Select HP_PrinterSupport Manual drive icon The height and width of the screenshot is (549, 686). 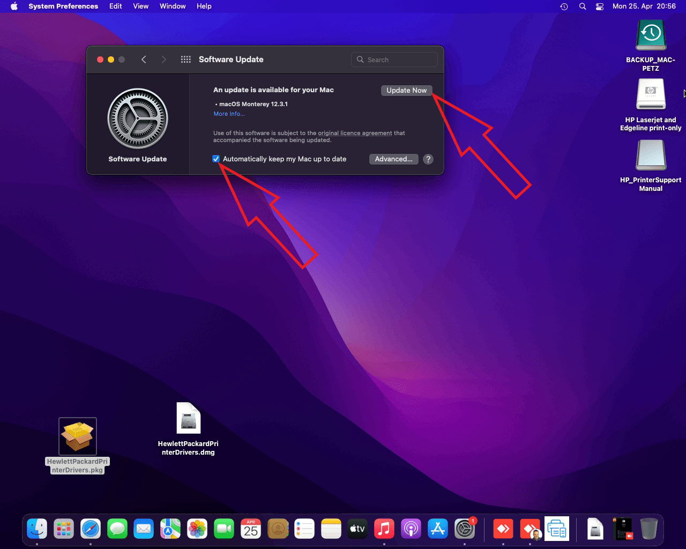[x=651, y=155]
